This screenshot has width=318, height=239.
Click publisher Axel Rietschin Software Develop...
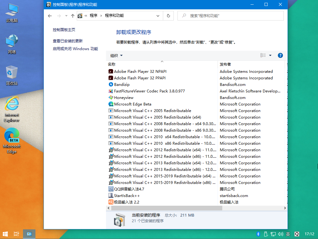pos(250,91)
